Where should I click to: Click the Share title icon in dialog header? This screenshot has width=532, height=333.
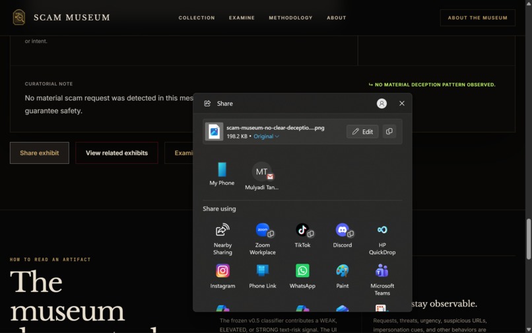pyautogui.click(x=207, y=103)
